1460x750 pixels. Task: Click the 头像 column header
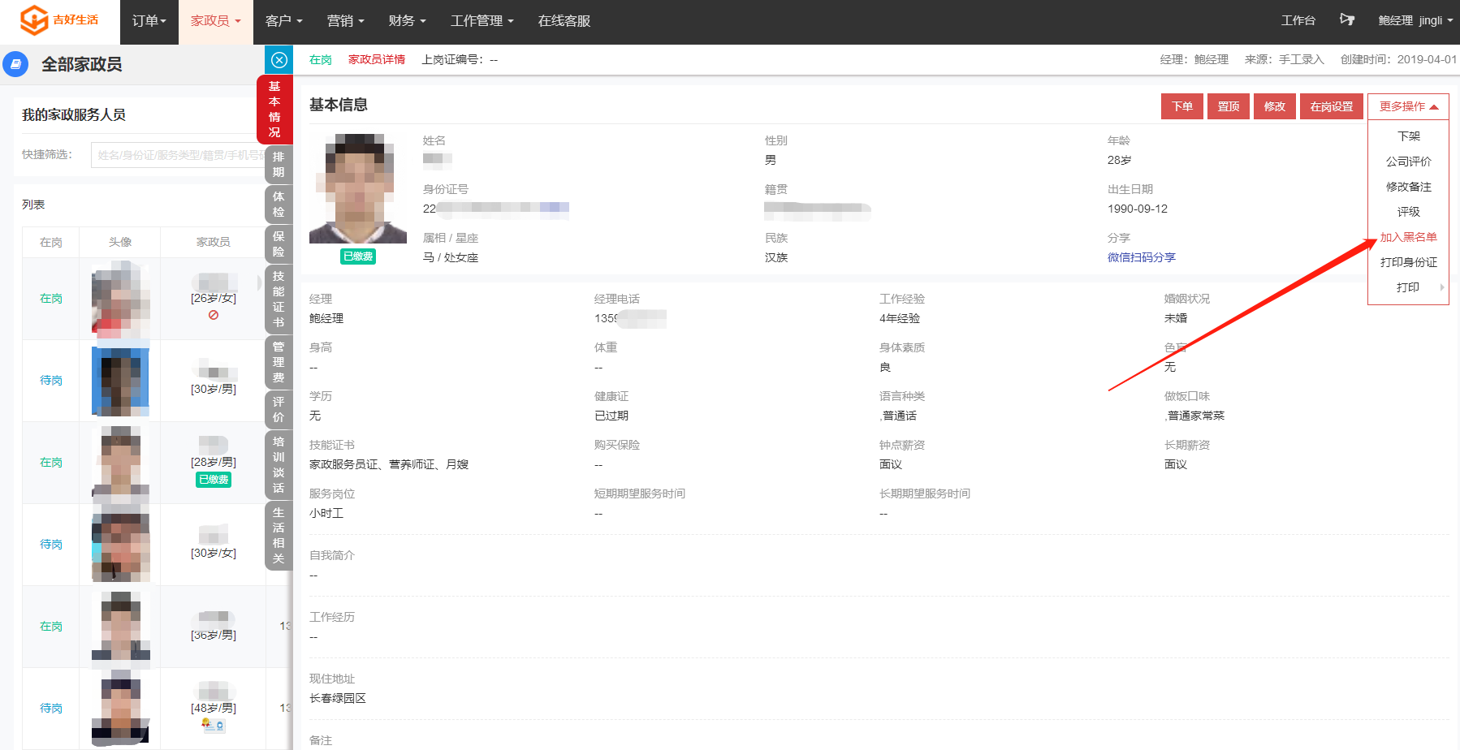120,242
